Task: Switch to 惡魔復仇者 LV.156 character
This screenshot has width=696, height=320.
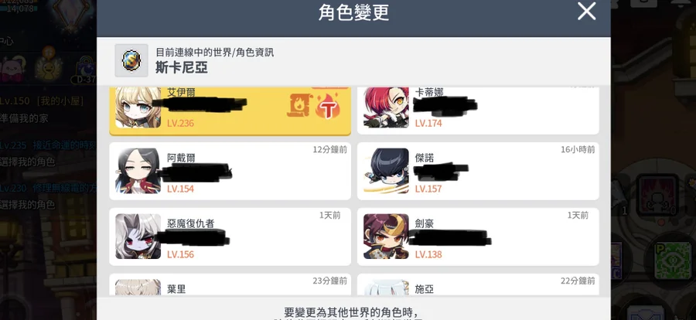Action: [x=230, y=237]
